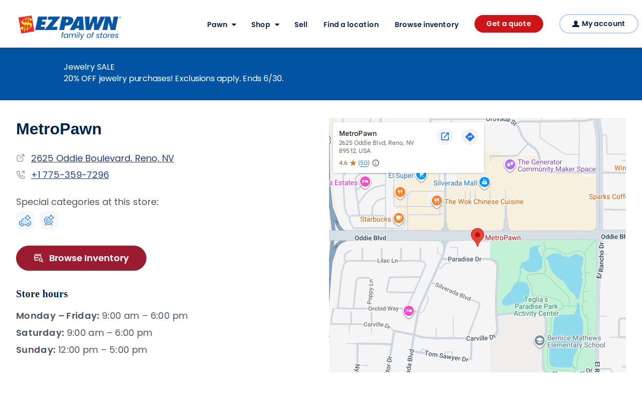
Task: Click the red Browse Inventory button
Action: 81,258
